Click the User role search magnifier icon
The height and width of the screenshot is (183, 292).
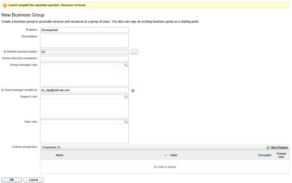point(126,122)
